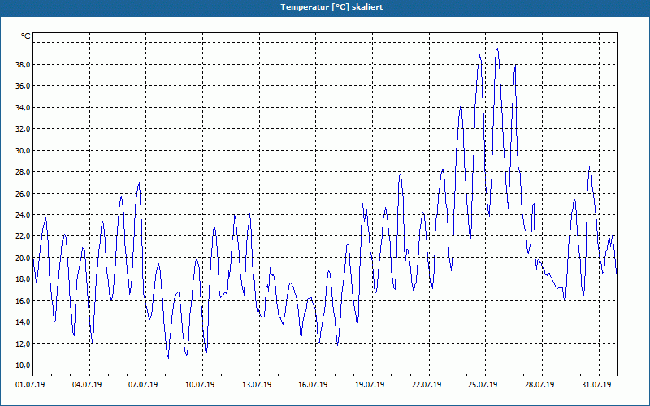
Task: Select the 38,0 y-axis label
Action: pyautogui.click(x=23, y=65)
